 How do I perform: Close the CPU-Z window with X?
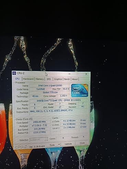click(86, 74)
